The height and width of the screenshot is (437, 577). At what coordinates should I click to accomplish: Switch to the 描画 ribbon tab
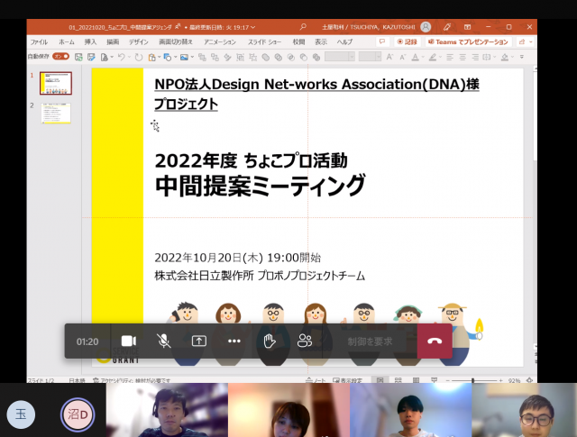(x=113, y=42)
